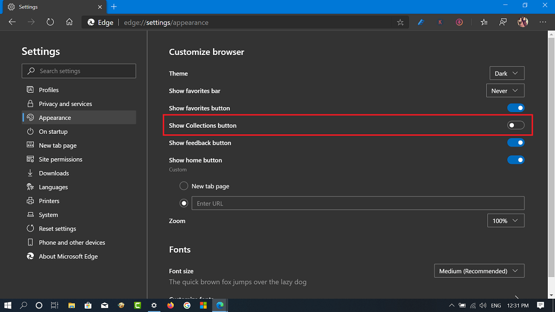Select Appearance in settings sidebar
This screenshot has height=312, width=555.
coord(79,118)
